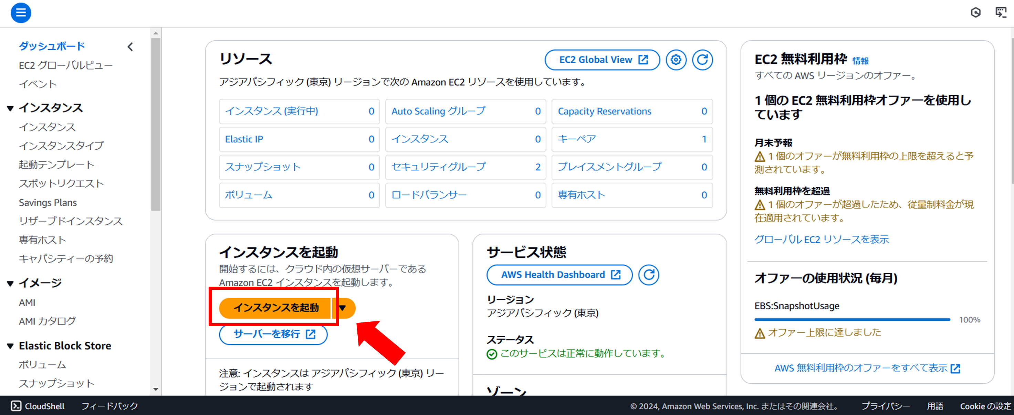Collapse sidebar with the left chevron

click(130, 47)
